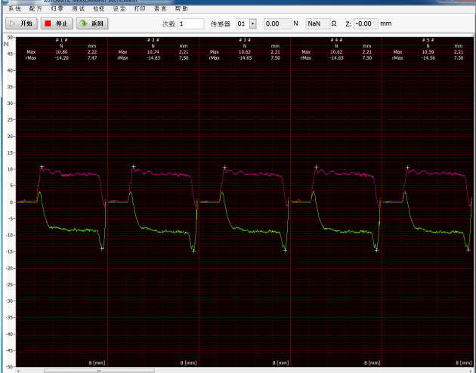Screen dimensions: 476x373
Task: Click the 0 tick on the Y axis
Action: (x=11, y=202)
